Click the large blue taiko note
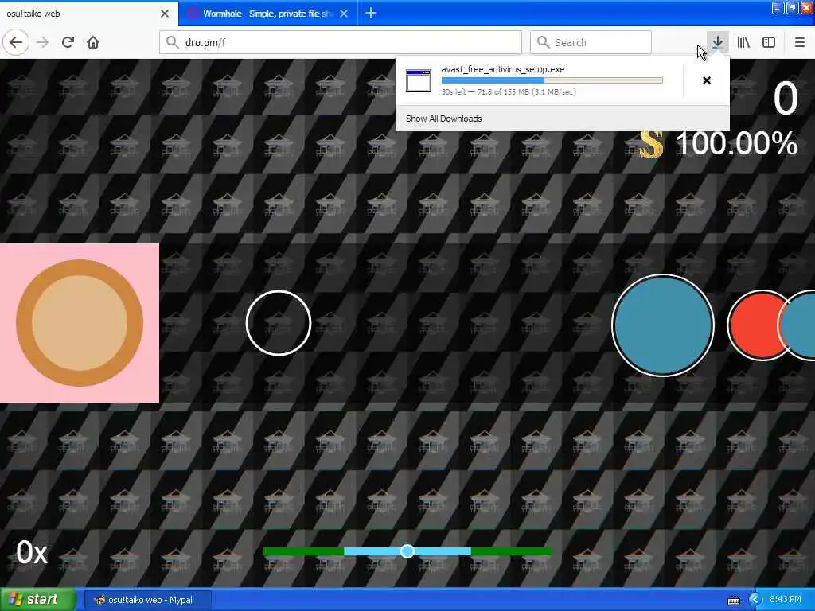The width and height of the screenshot is (815, 611). point(663,325)
